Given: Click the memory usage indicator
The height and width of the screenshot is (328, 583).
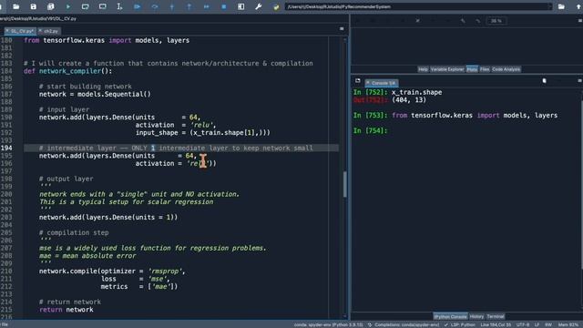Looking at the screenshot, I should pyautogui.click(x=568, y=324).
